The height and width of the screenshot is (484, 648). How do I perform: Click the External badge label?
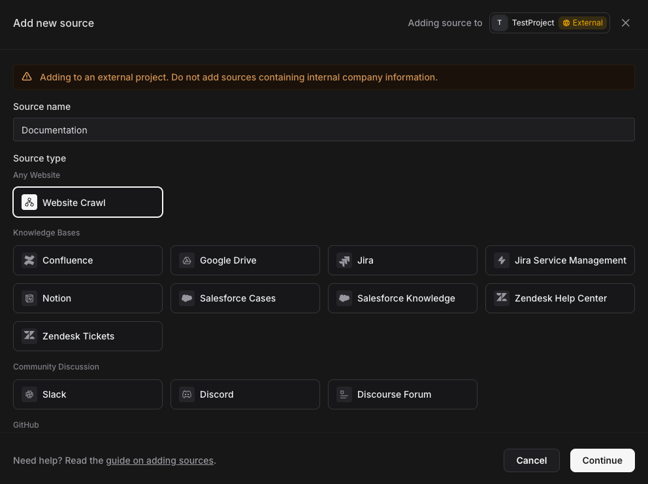click(588, 23)
